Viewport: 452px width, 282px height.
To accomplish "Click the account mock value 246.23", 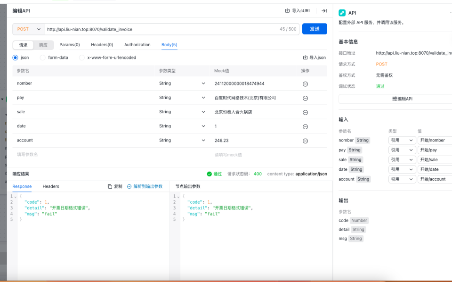I will 221,141.
